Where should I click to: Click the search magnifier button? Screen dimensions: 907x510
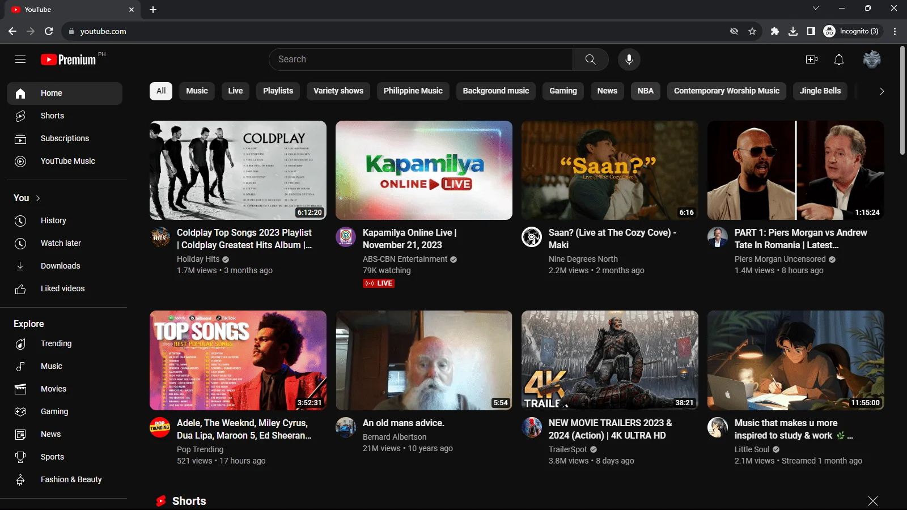[590, 59]
